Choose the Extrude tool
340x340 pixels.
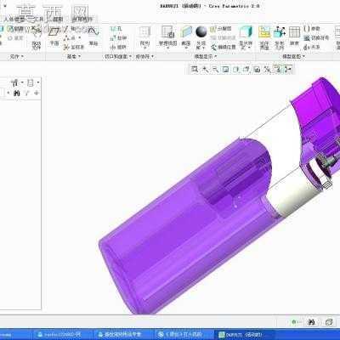119,37
